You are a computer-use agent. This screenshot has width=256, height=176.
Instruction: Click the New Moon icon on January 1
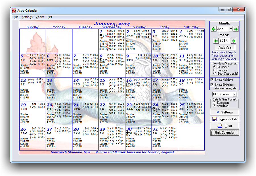(x=101, y=35)
